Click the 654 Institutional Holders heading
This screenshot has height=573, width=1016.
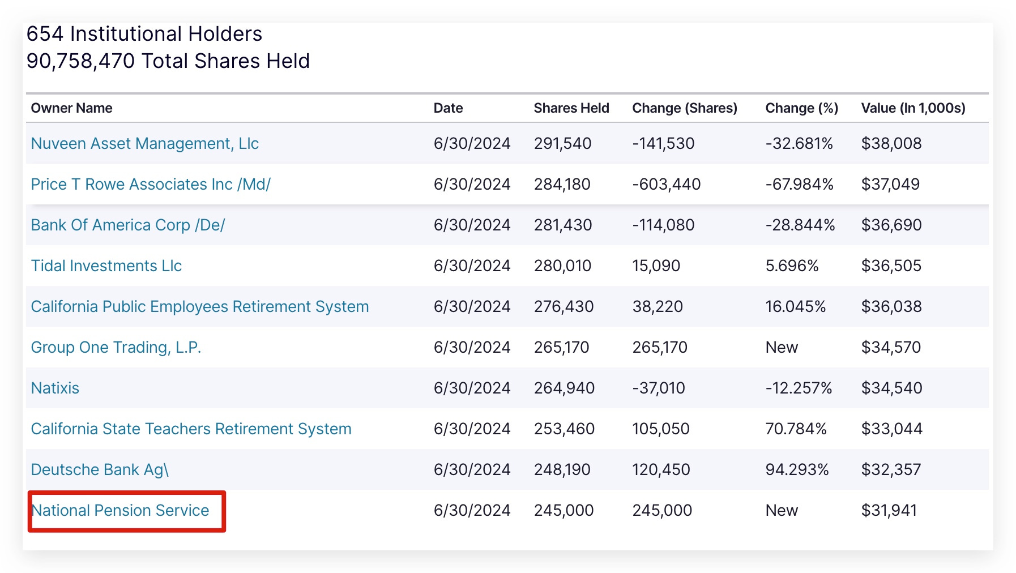(x=144, y=34)
